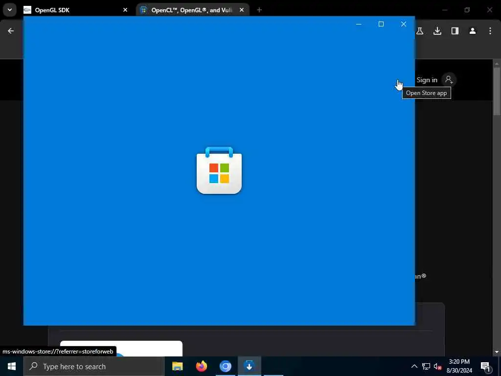Close the OpenGL SDK tab

tap(125, 10)
